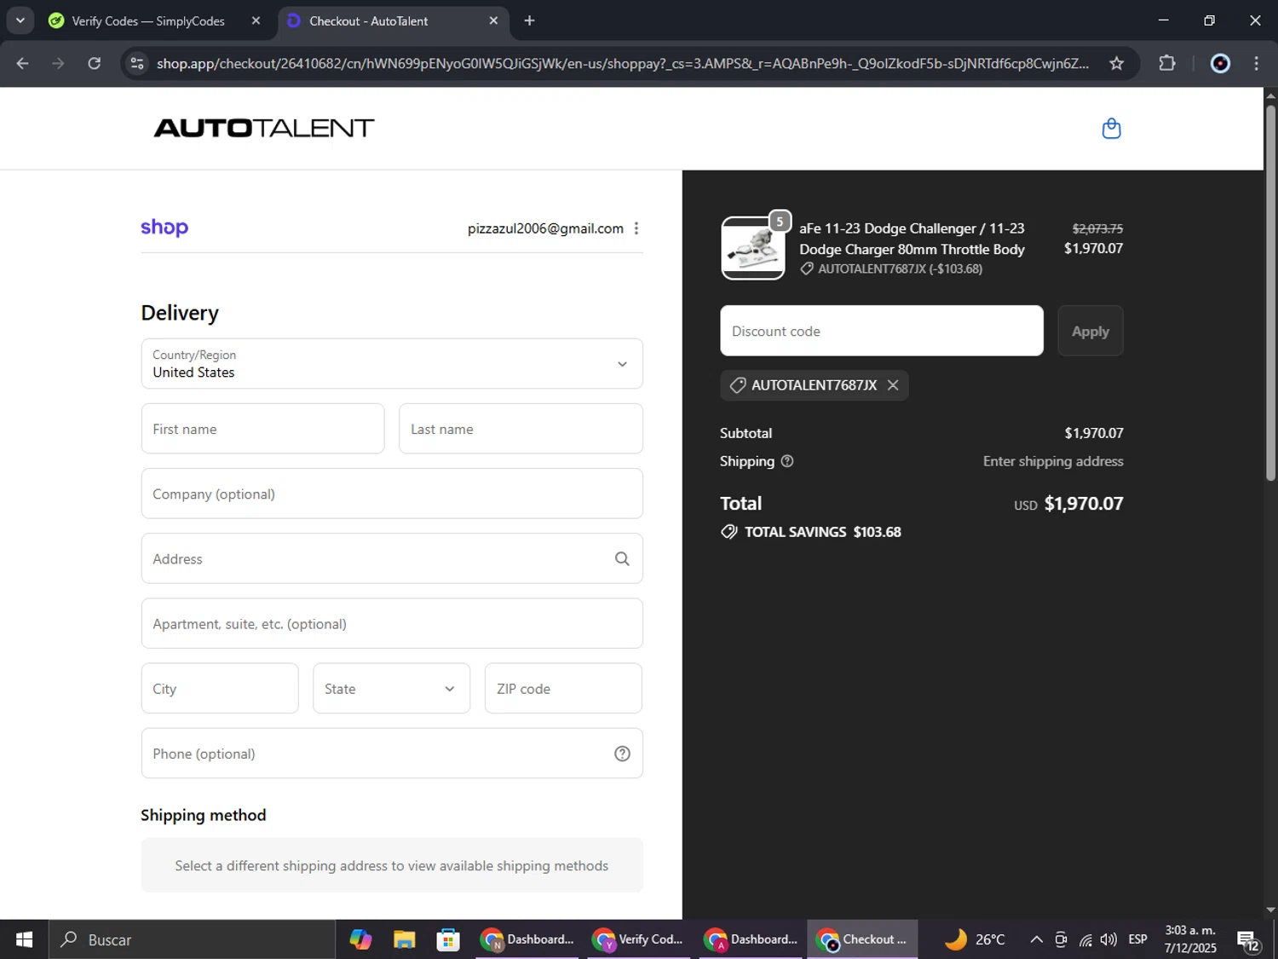
Task: Select the Apartment, suite field
Action: pos(392,624)
